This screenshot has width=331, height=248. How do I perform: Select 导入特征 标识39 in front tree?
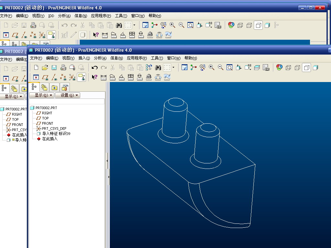[56, 133]
